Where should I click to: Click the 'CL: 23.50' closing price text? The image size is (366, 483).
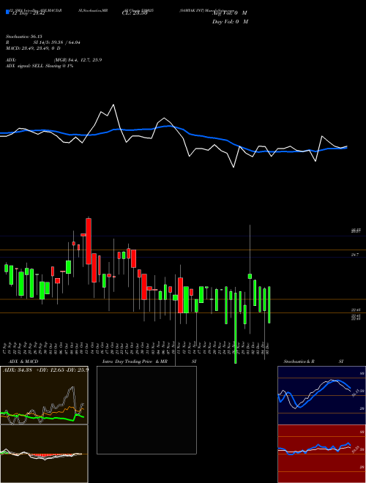point(135,13)
